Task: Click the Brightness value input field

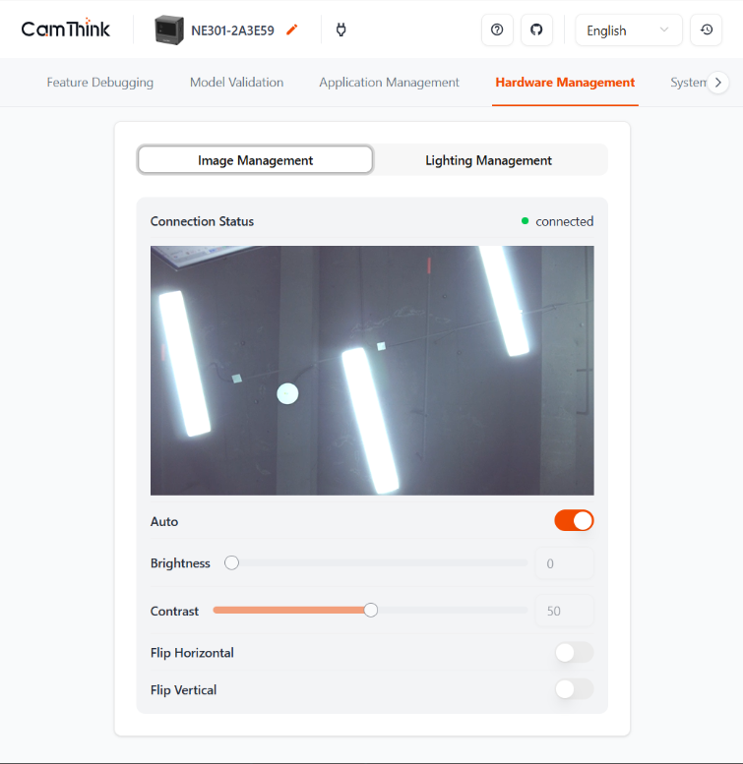Action: [x=564, y=563]
